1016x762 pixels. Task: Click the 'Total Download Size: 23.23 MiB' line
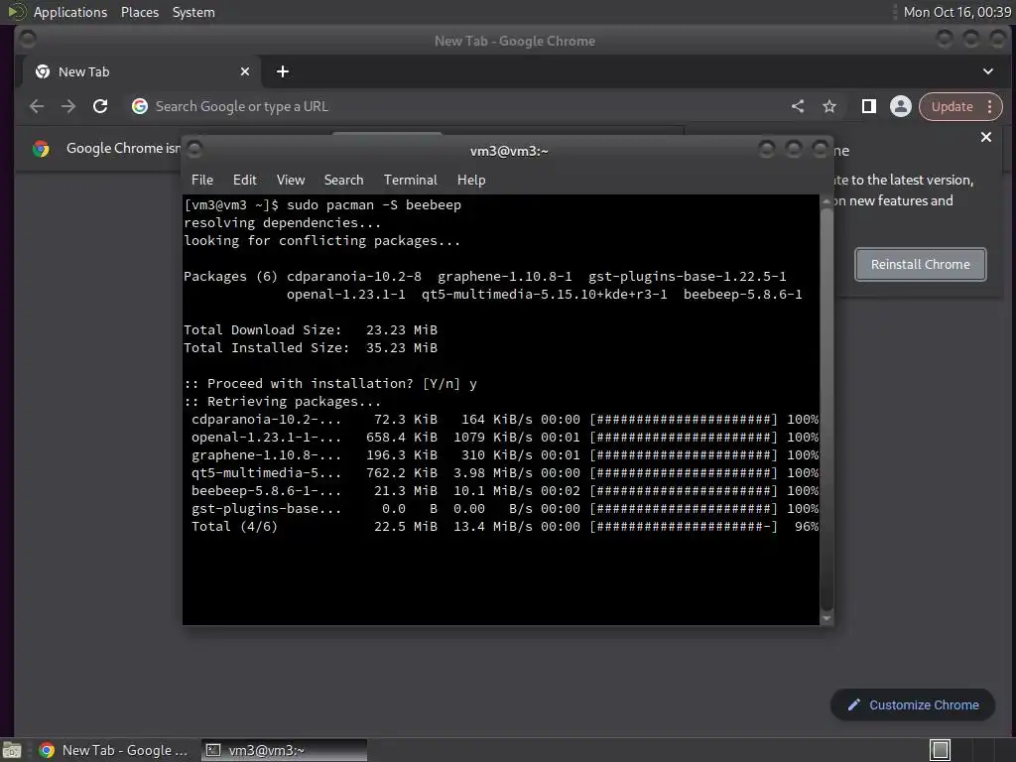click(x=311, y=329)
